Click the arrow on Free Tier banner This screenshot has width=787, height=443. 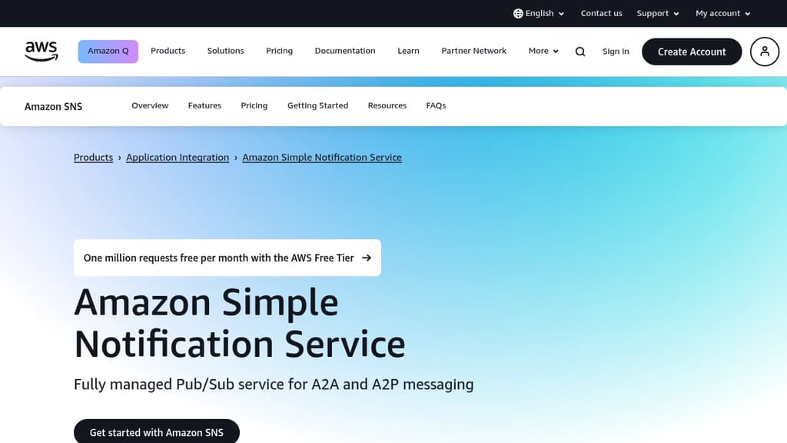click(x=367, y=258)
